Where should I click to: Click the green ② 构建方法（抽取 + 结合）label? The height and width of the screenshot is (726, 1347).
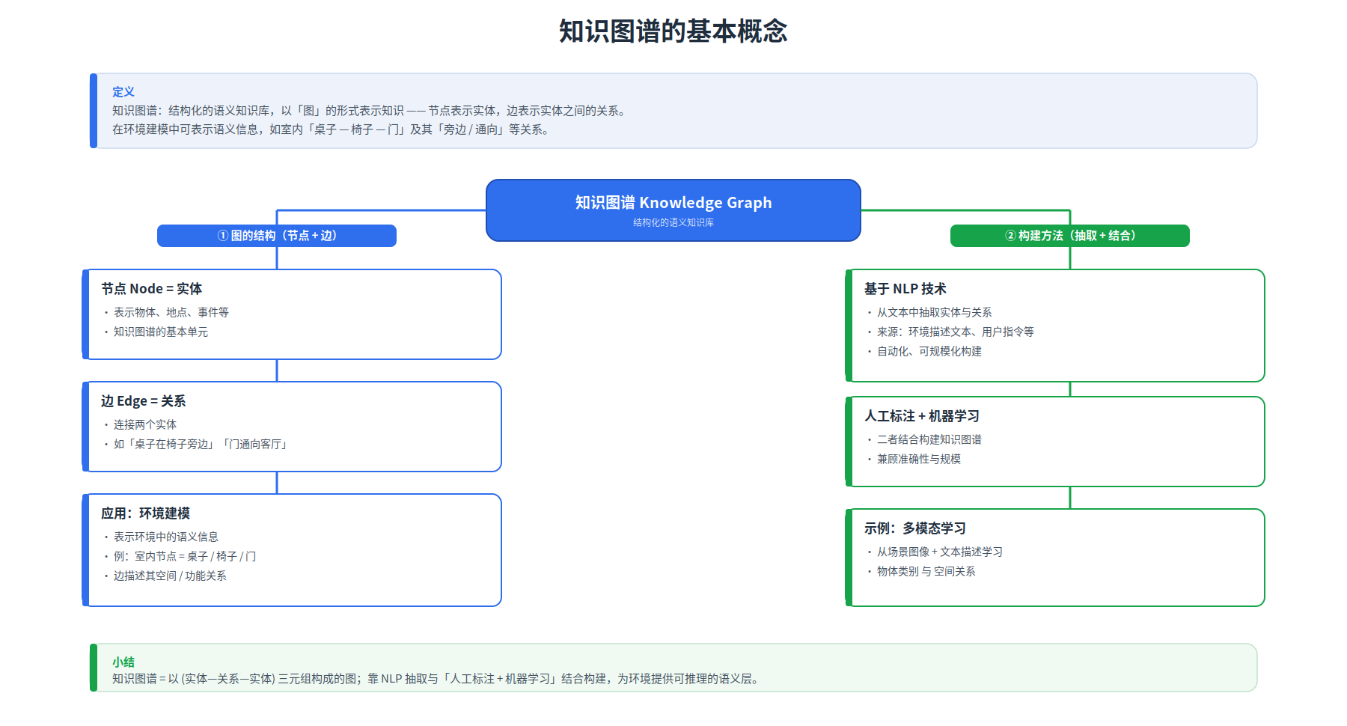[1070, 236]
